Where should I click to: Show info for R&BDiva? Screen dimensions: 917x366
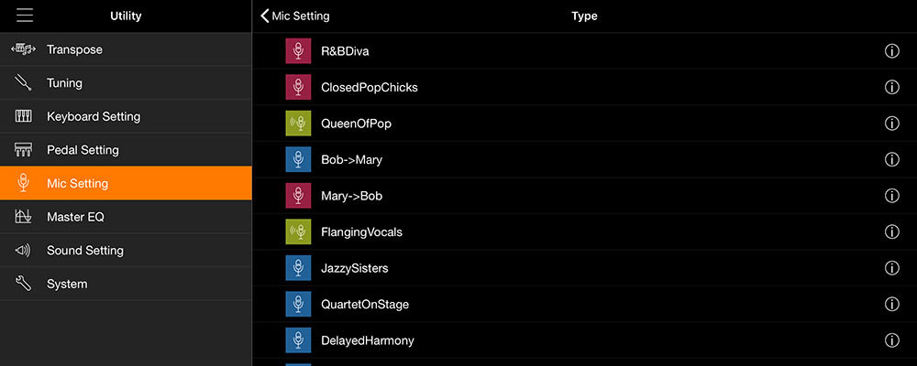tap(891, 51)
